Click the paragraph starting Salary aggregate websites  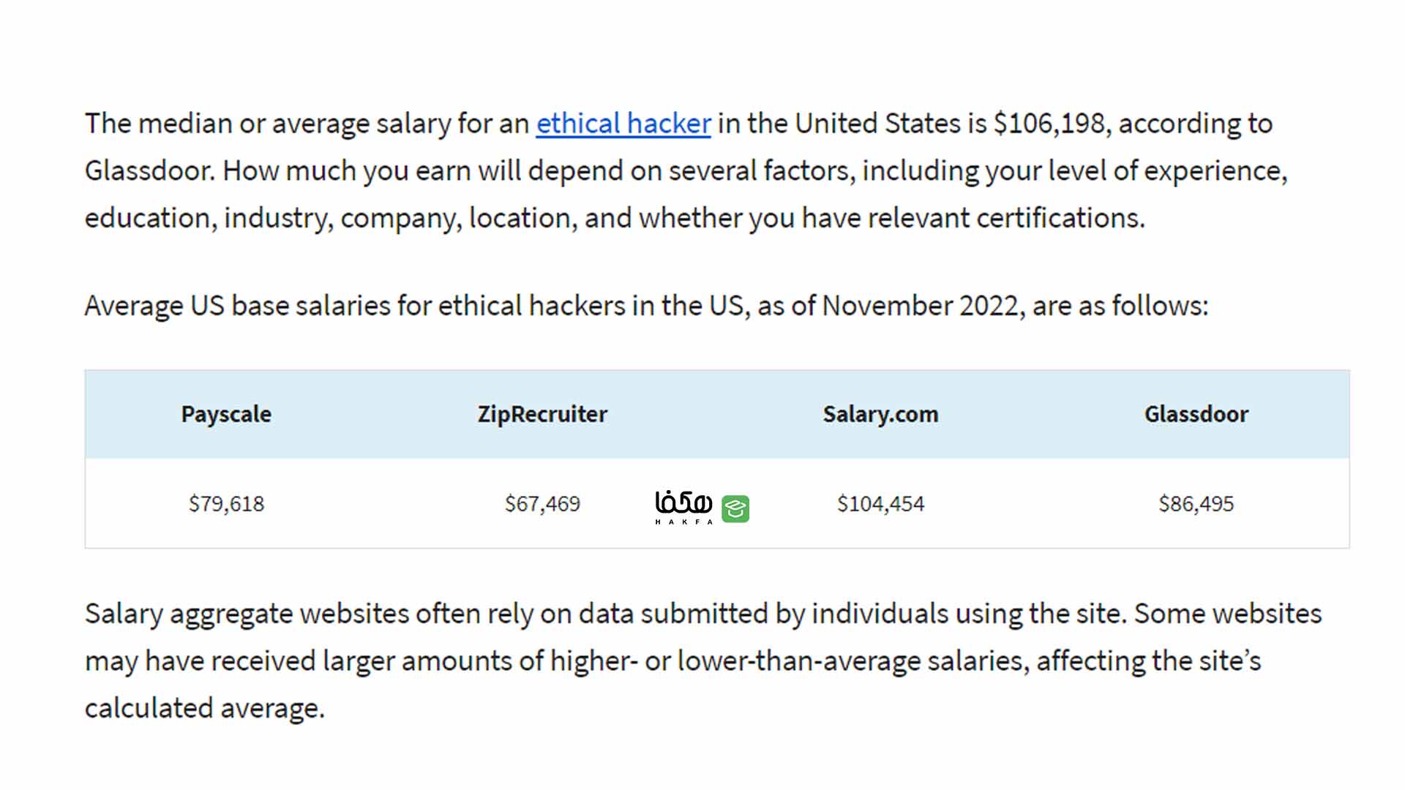point(703,661)
